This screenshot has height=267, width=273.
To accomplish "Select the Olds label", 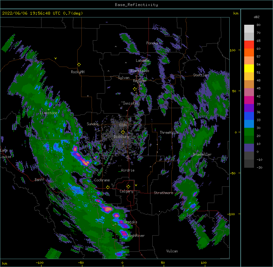I will (123, 125).
